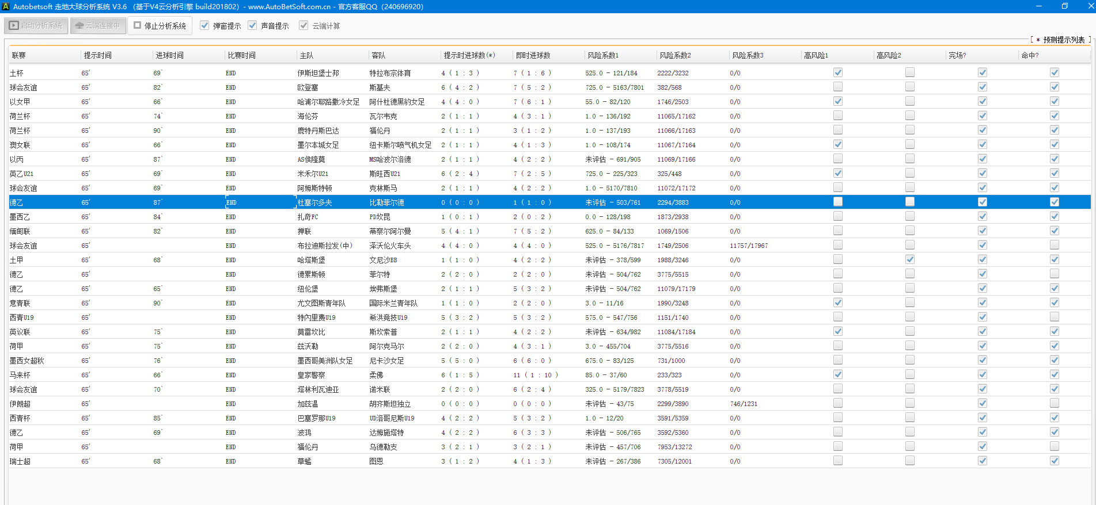The height and width of the screenshot is (505, 1096).
Task: Click the 主队 column header
Action: (x=306, y=55)
